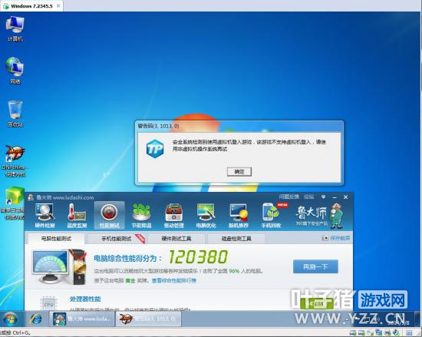Click the TP logo in the warning dialog
Image resolution: width=422 pixels, height=337 pixels.
point(155,149)
